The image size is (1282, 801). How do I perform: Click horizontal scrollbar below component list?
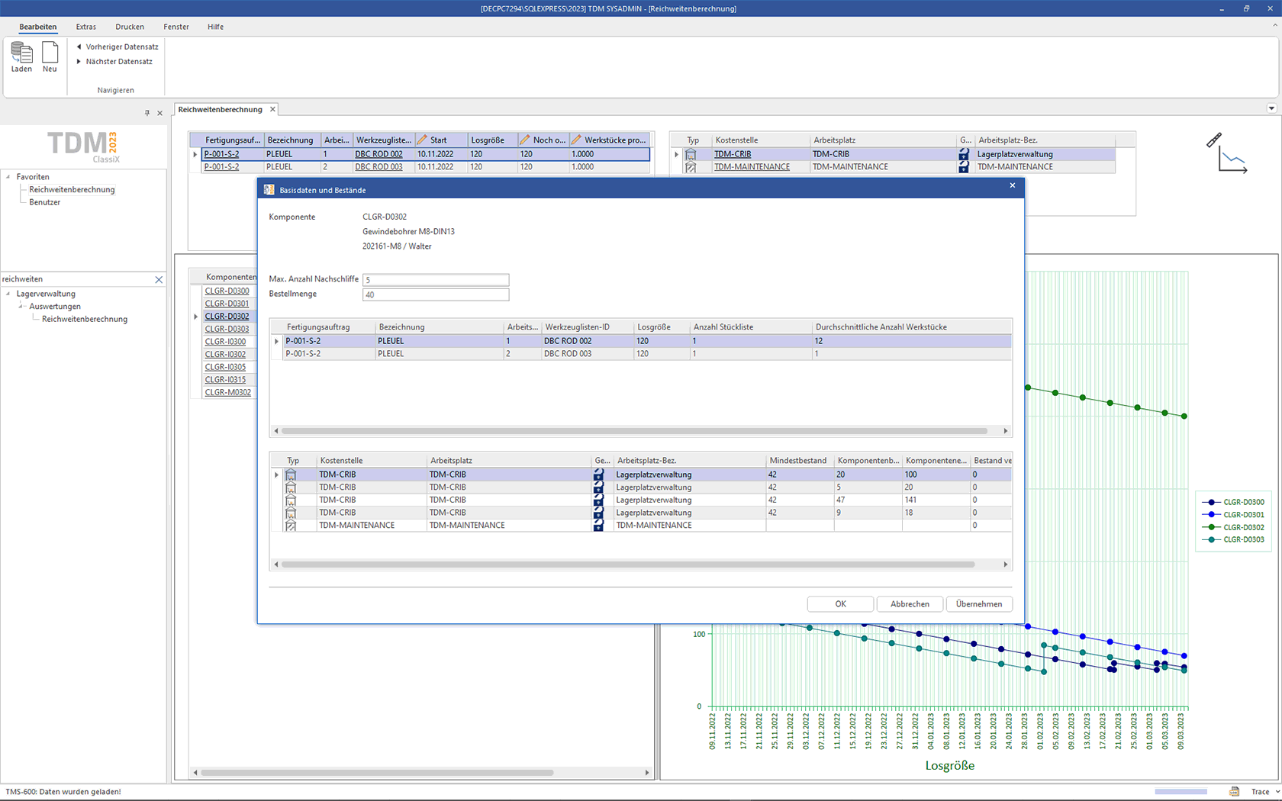point(377,773)
